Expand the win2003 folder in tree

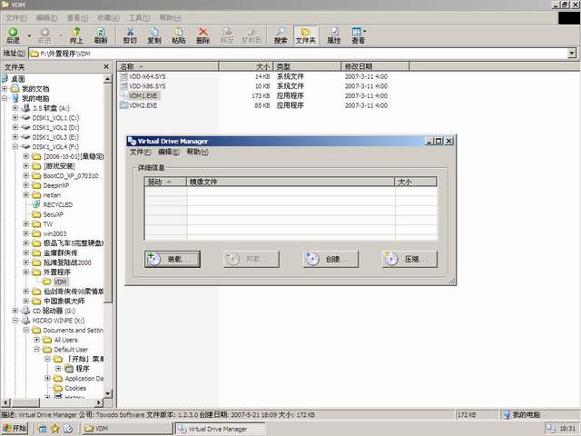click(x=26, y=233)
